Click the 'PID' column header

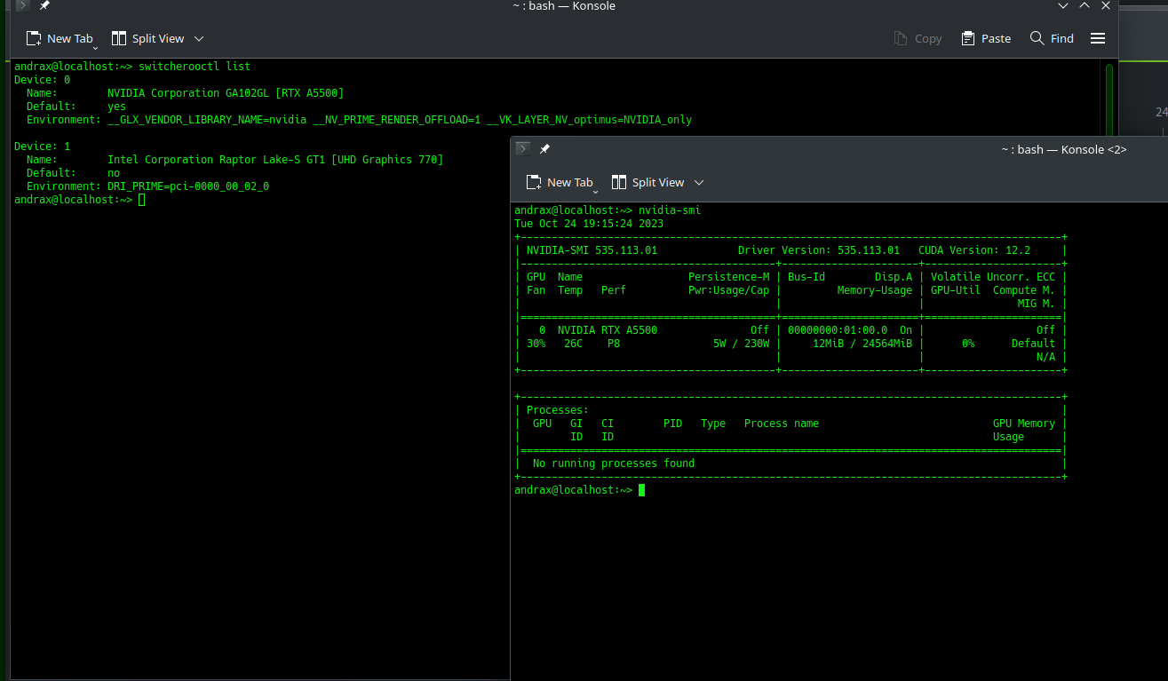[672, 424]
